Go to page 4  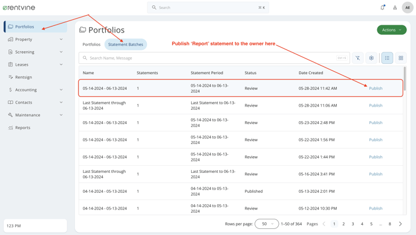tap(362, 224)
